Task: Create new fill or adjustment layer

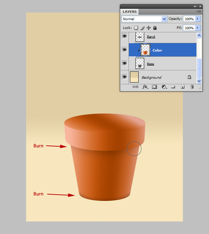Action: coord(164,87)
